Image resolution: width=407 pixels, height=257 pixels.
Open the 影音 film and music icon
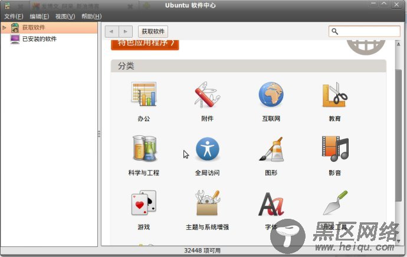point(335,149)
